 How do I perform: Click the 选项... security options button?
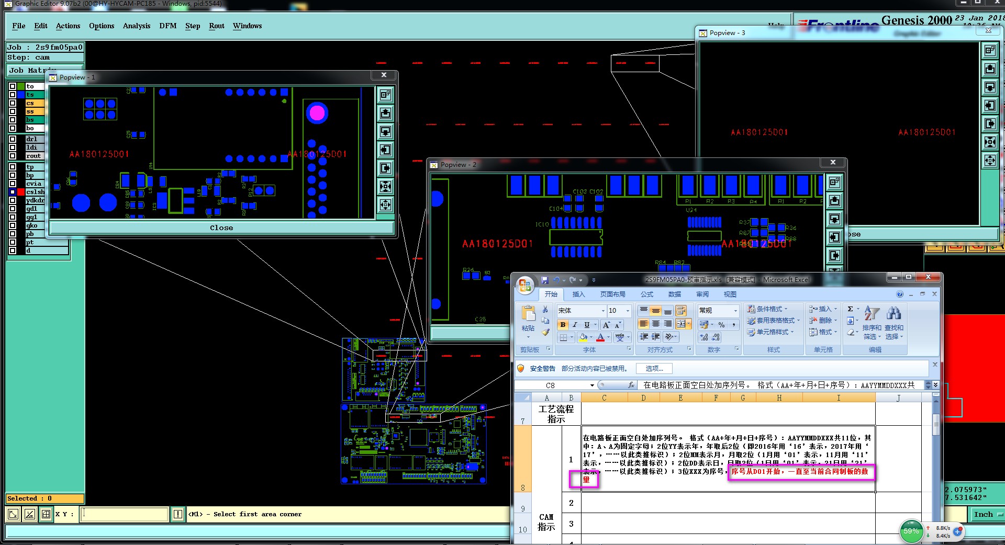click(654, 369)
